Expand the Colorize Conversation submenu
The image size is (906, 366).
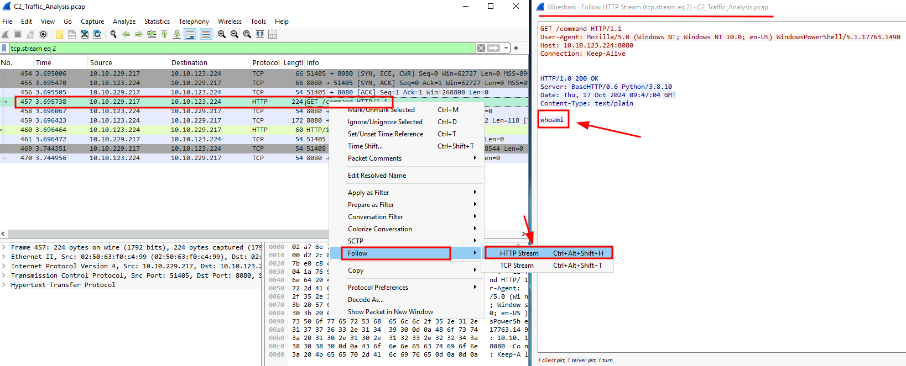click(407, 229)
